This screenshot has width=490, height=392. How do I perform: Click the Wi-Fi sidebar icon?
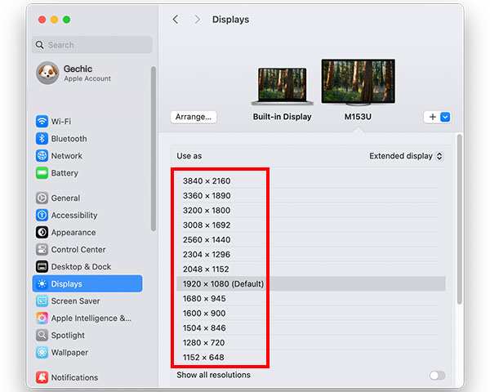42,121
